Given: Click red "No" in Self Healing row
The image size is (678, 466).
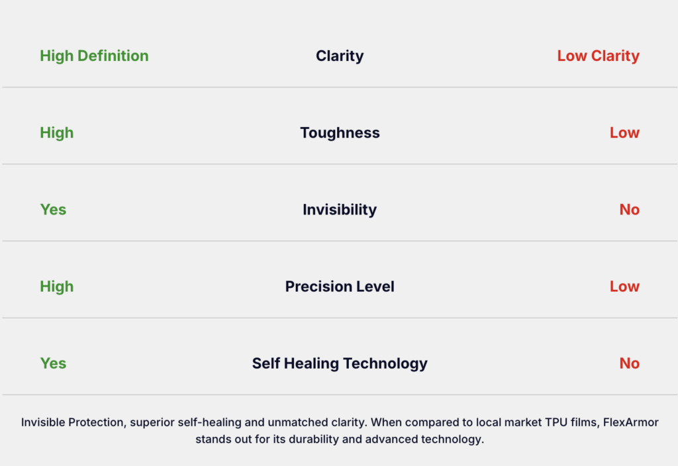Looking at the screenshot, I should coord(629,363).
